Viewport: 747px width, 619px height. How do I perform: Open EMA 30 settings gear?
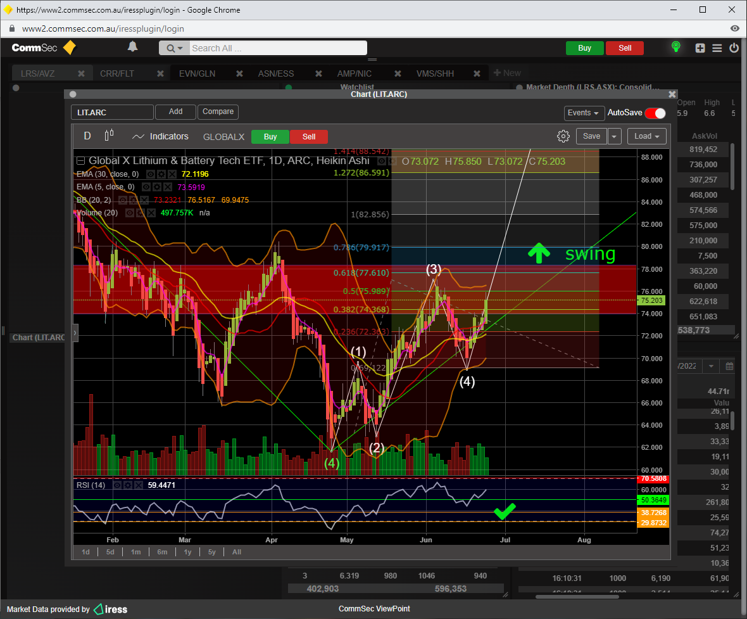[x=161, y=174]
